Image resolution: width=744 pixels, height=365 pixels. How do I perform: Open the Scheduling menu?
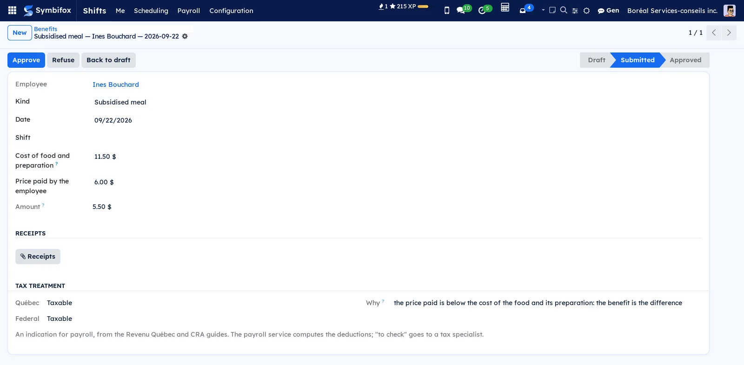pyautogui.click(x=151, y=10)
